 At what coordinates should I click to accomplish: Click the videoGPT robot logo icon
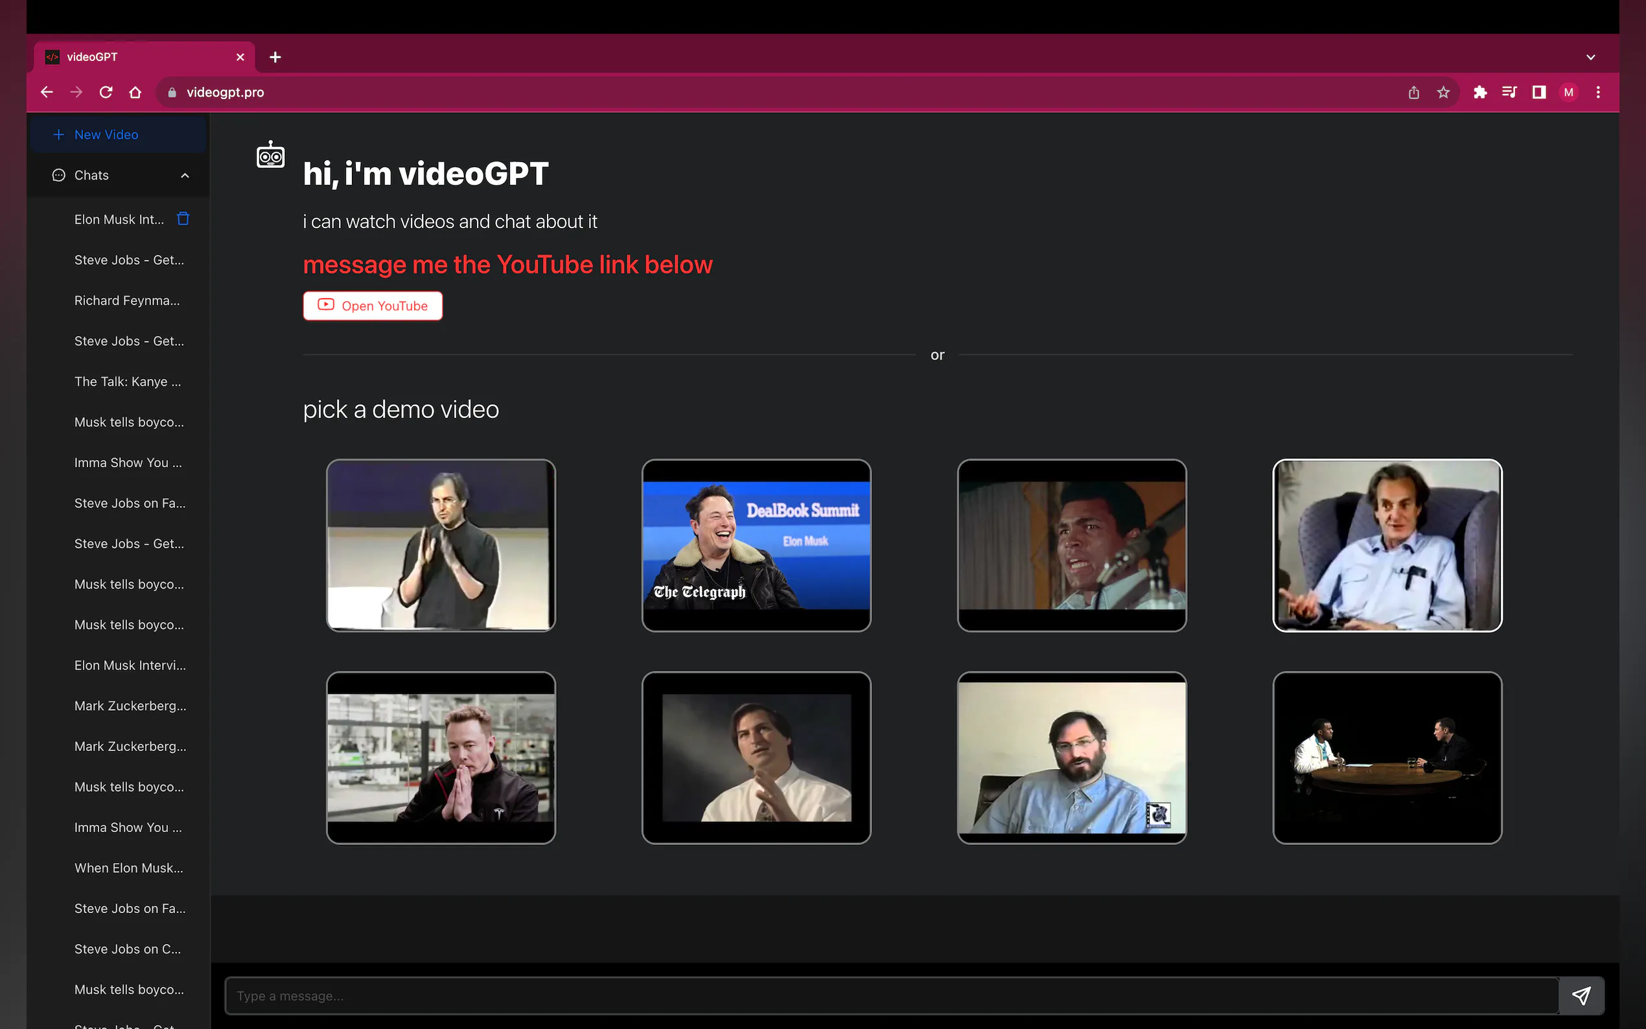[270, 155]
